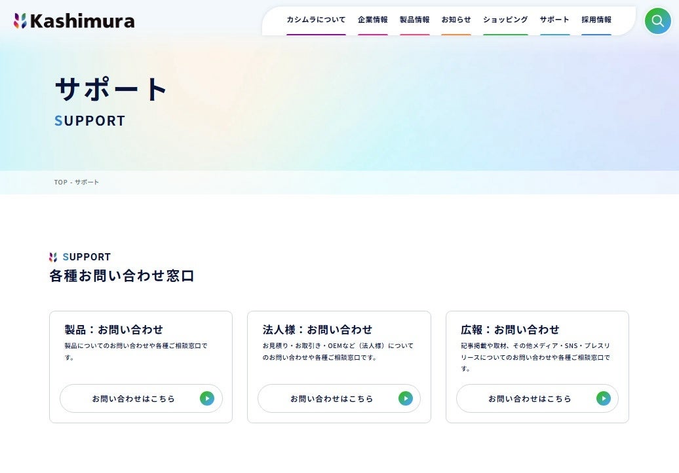Open 採用情報 in the navigation bar
679x473 pixels.
tap(596, 20)
